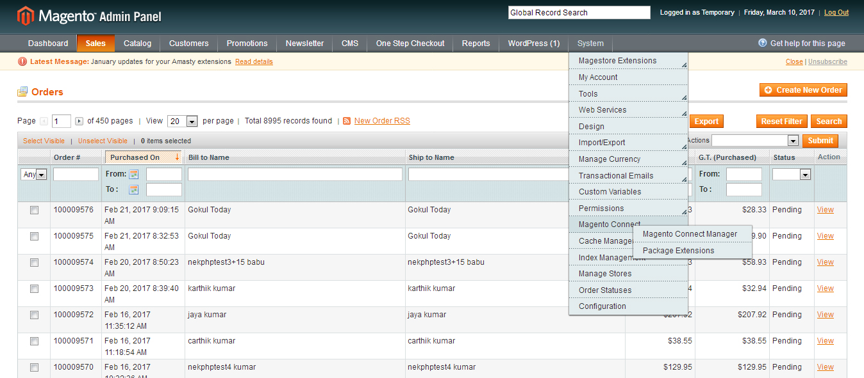Open the Promotions menu
This screenshot has height=378, width=864.
click(x=247, y=43)
